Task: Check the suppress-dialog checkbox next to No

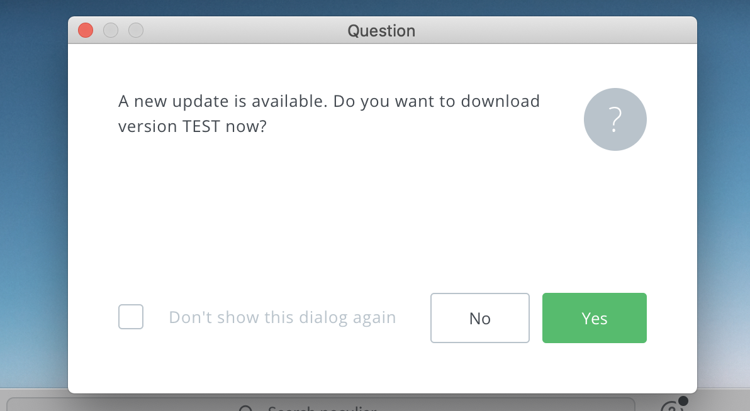Action: 131,317
